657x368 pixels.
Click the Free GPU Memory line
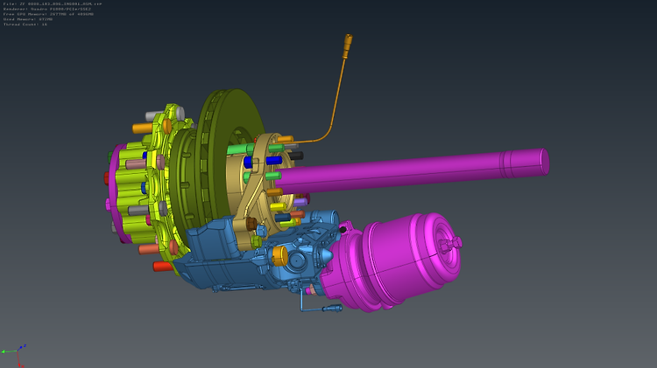pyautogui.click(x=48, y=14)
